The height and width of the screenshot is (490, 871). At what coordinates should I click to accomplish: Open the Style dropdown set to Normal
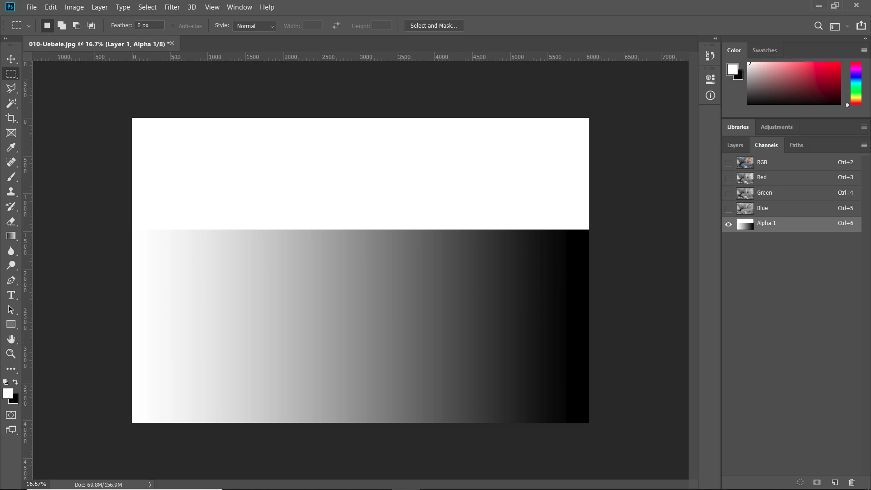click(254, 26)
